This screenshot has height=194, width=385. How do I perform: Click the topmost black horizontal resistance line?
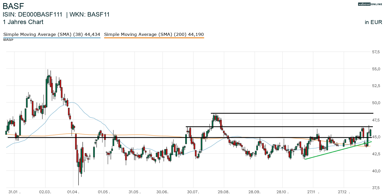(x=292, y=113)
